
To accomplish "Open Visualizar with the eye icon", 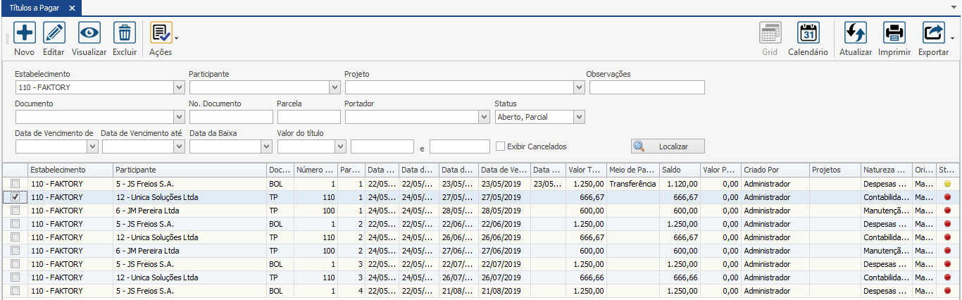I will pos(89,33).
